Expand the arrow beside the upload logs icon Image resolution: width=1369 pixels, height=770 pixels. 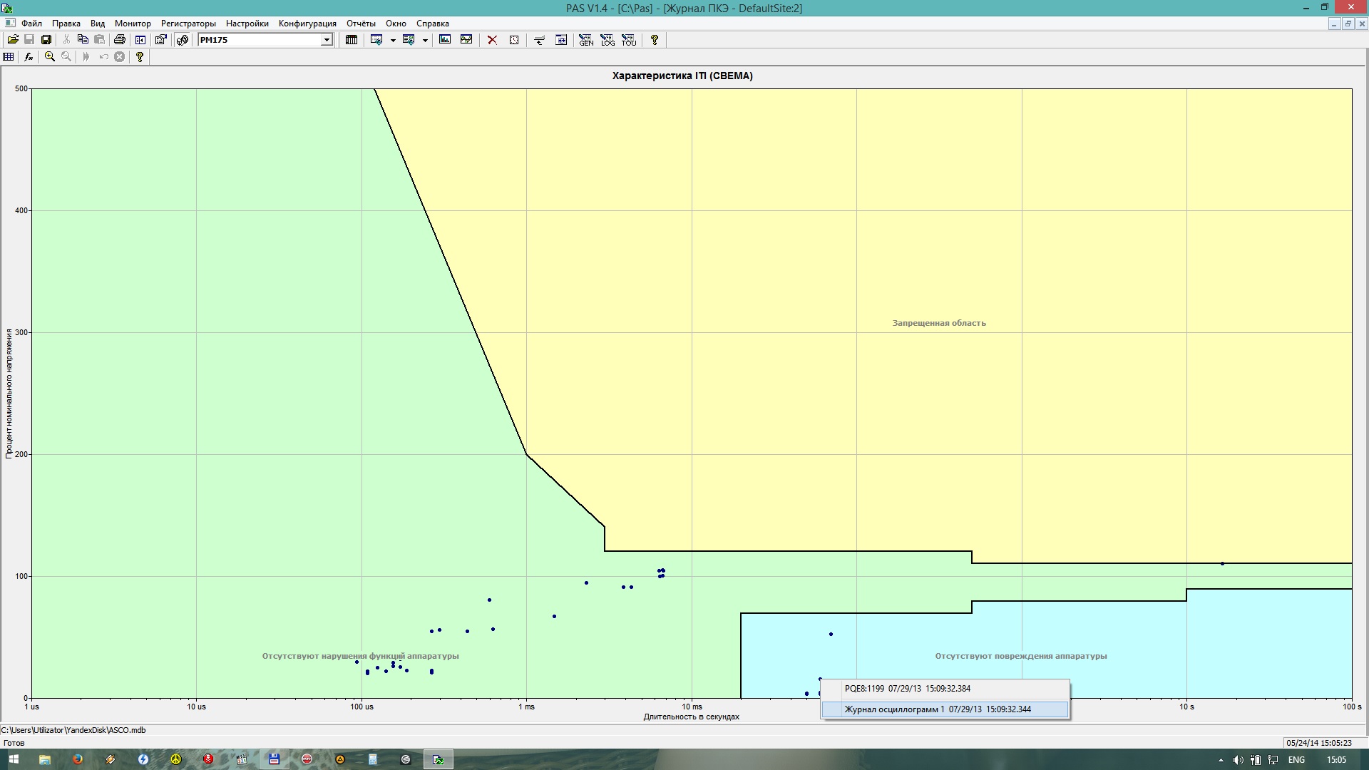pyautogui.click(x=393, y=40)
